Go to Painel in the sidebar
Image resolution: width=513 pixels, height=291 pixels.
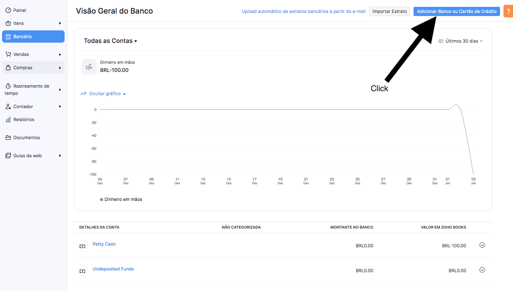click(x=33, y=10)
